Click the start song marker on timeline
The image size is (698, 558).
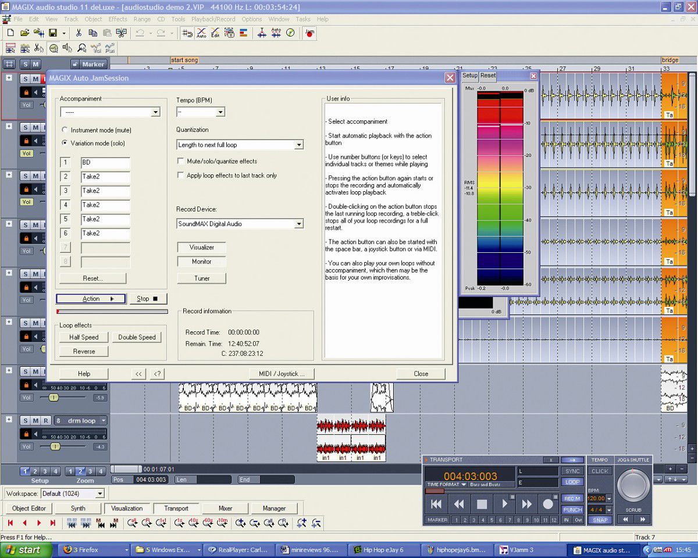[x=184, y=60]
